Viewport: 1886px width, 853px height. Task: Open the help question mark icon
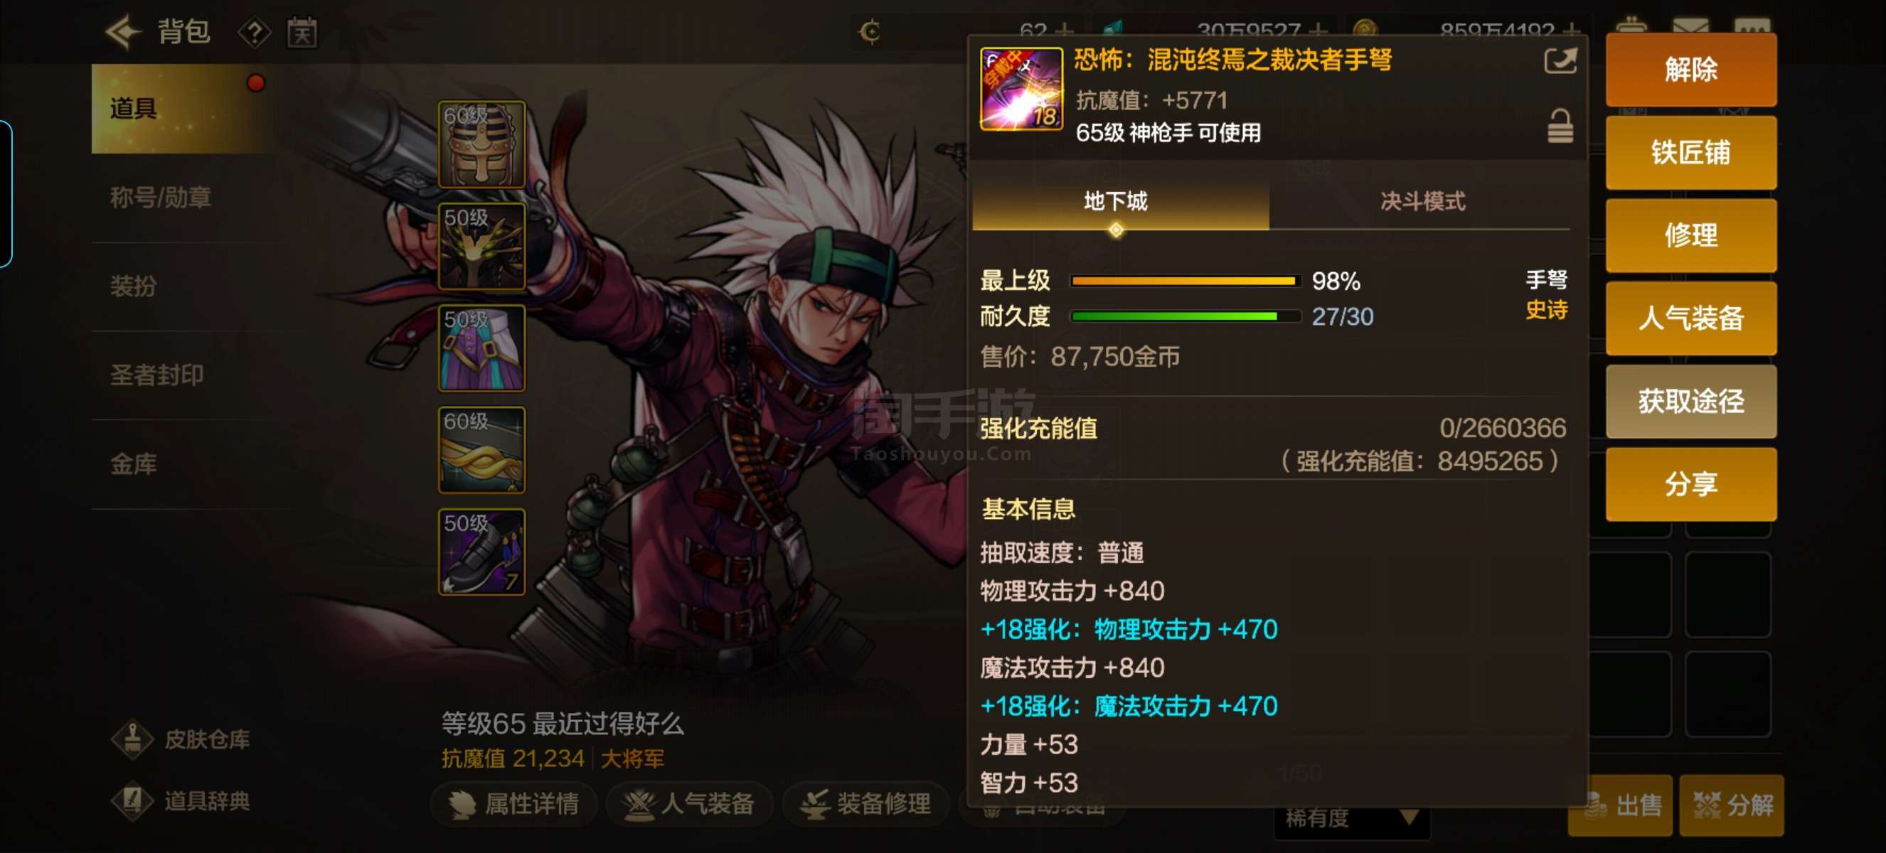point(254,33)
